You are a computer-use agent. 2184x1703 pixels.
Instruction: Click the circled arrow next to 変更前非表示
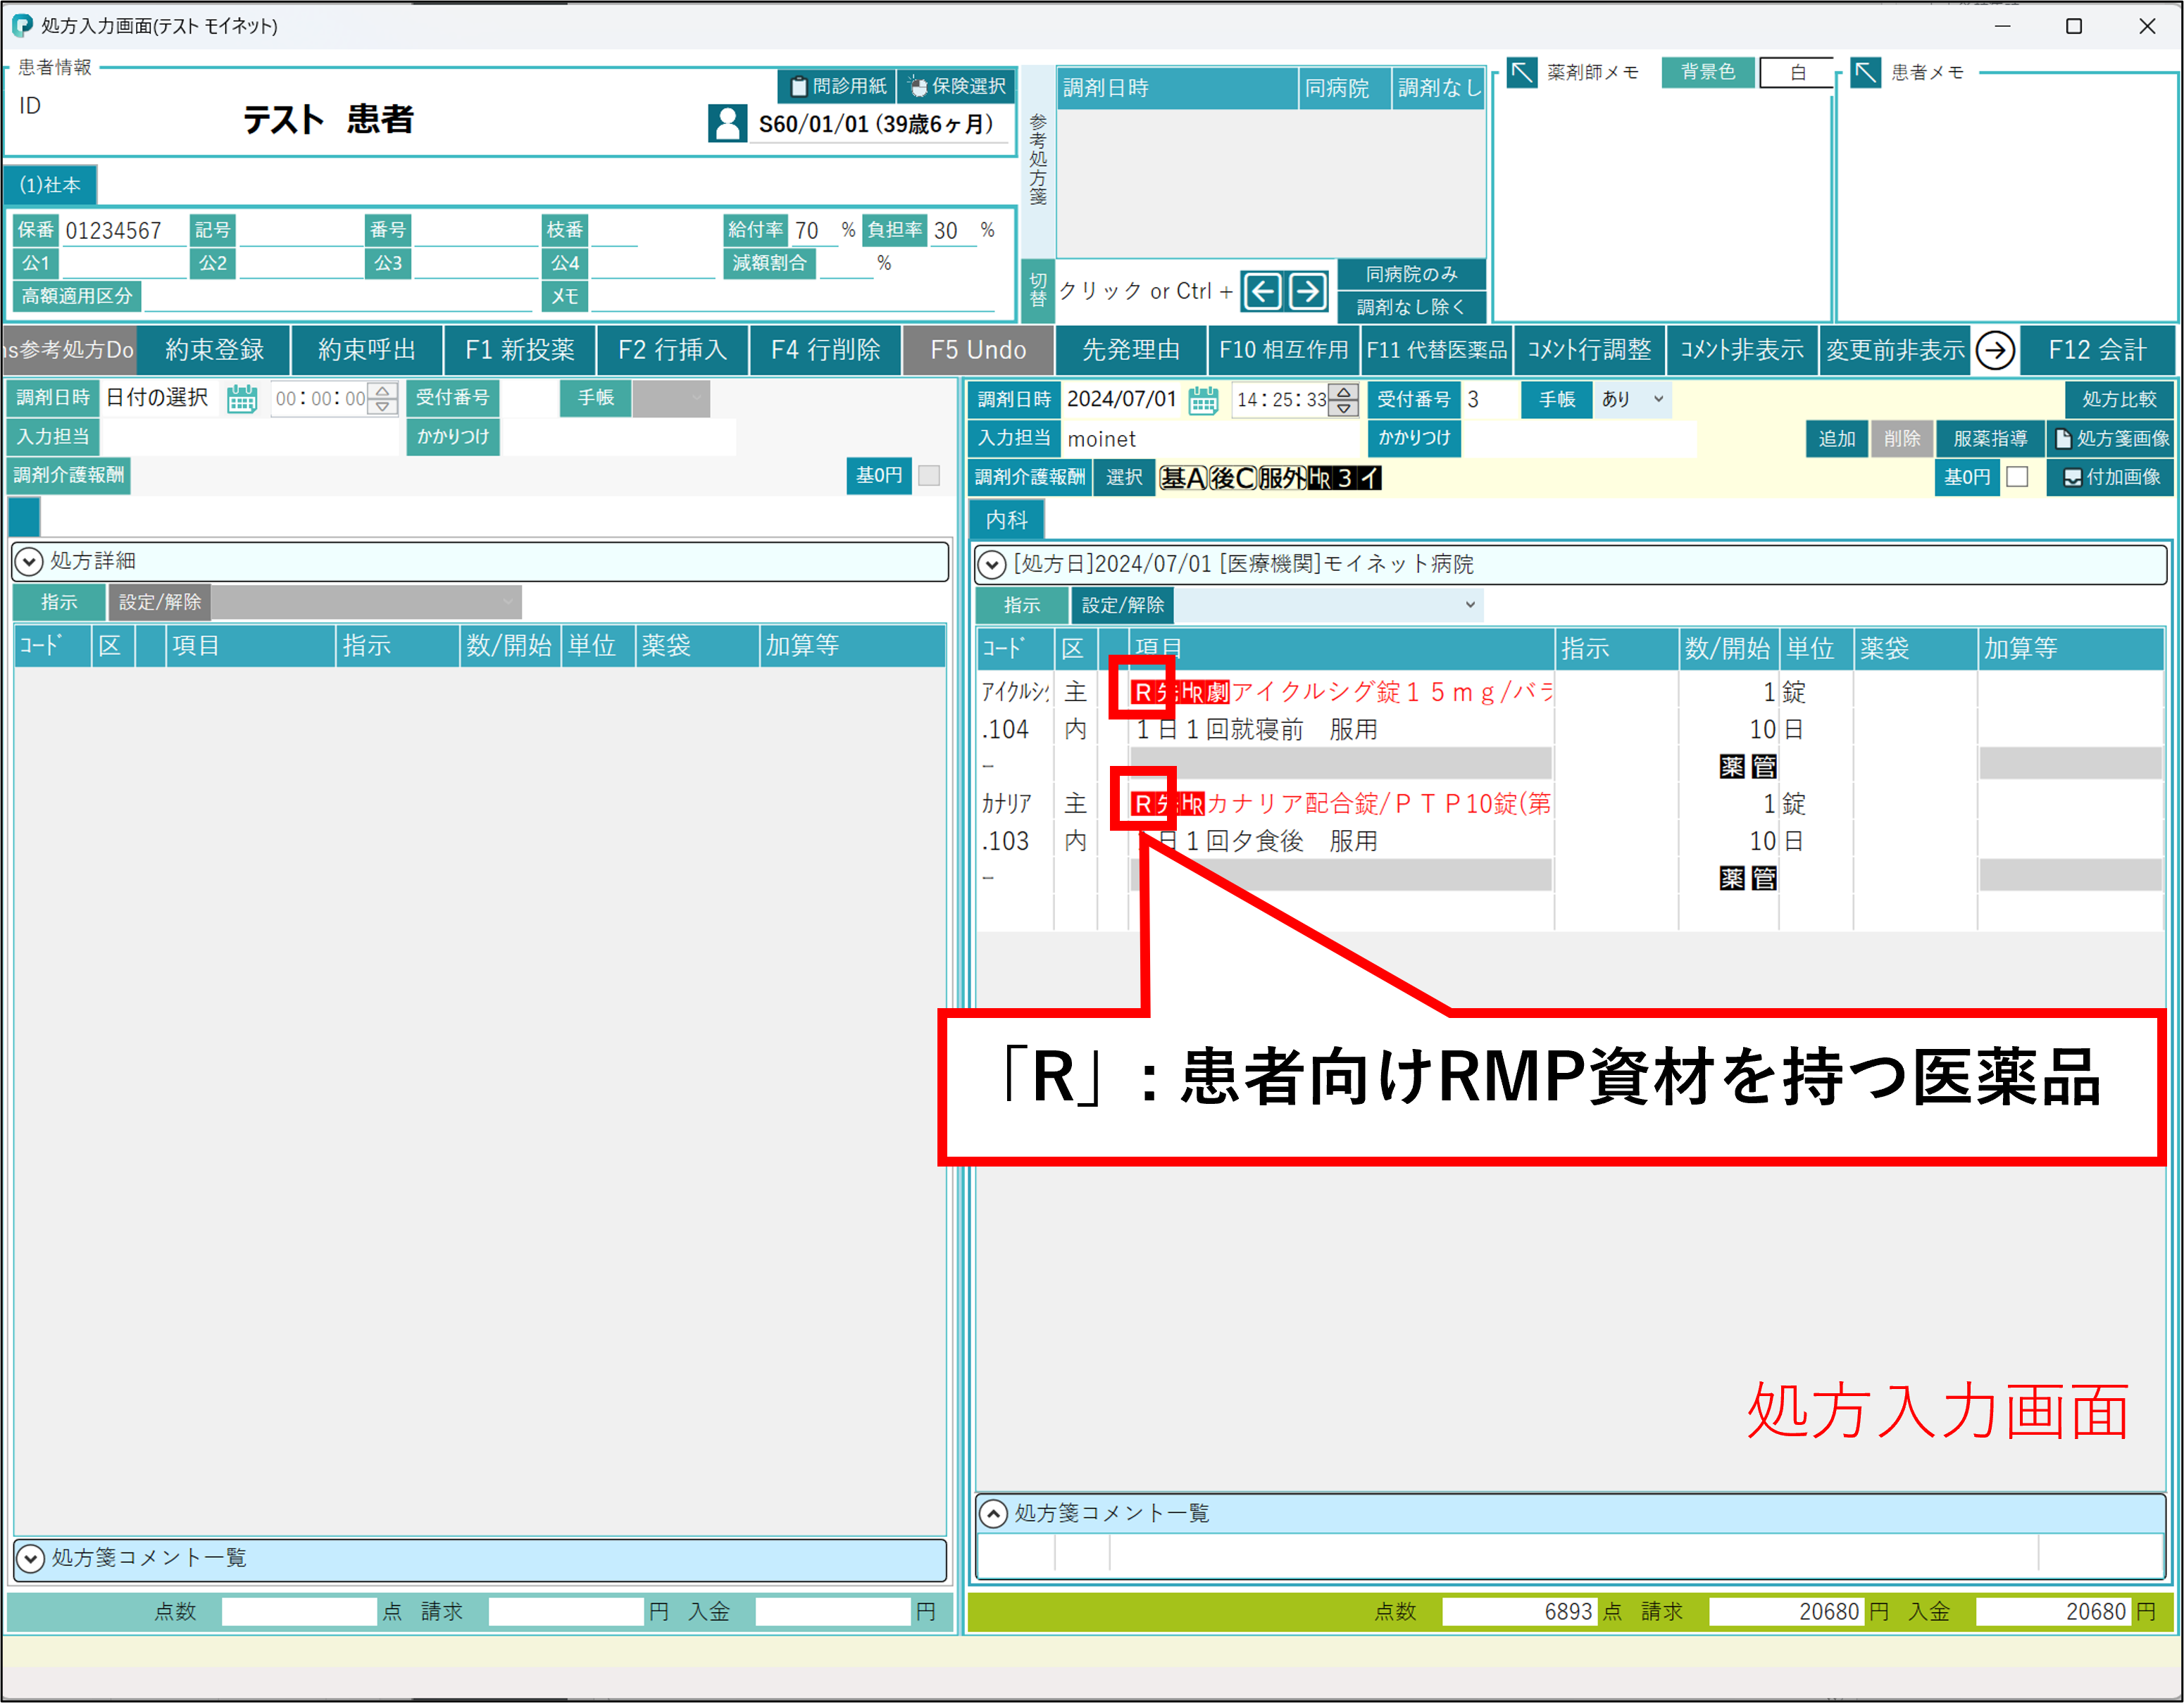1995,351
